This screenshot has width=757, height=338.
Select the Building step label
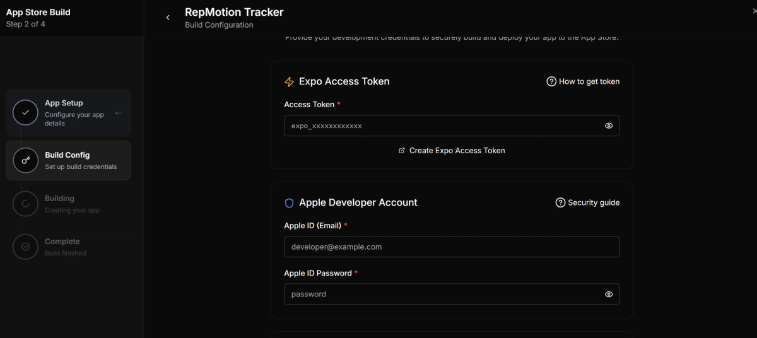tap(59, 198)
